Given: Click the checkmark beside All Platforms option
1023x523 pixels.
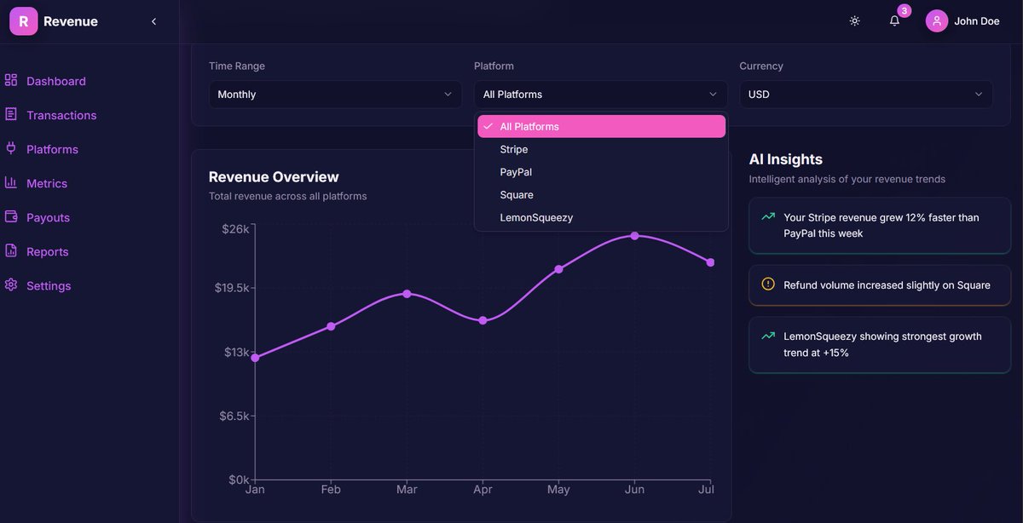Looking at the screenshot, I should (488, 126).
